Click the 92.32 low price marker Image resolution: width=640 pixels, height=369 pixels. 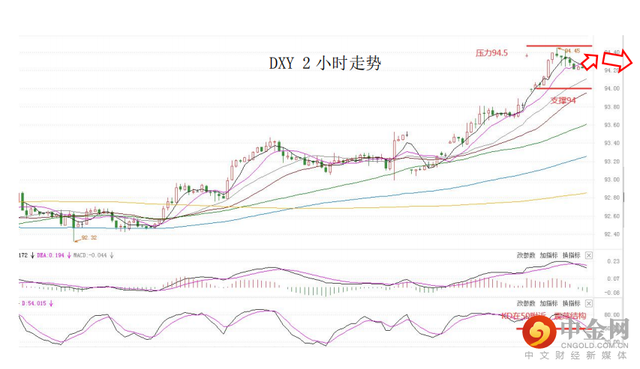point(89,238)
